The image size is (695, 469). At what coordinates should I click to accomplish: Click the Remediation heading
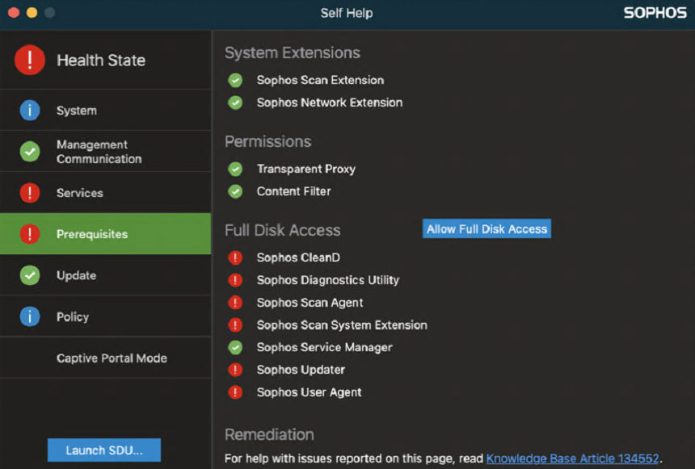(x=269, y=434)
